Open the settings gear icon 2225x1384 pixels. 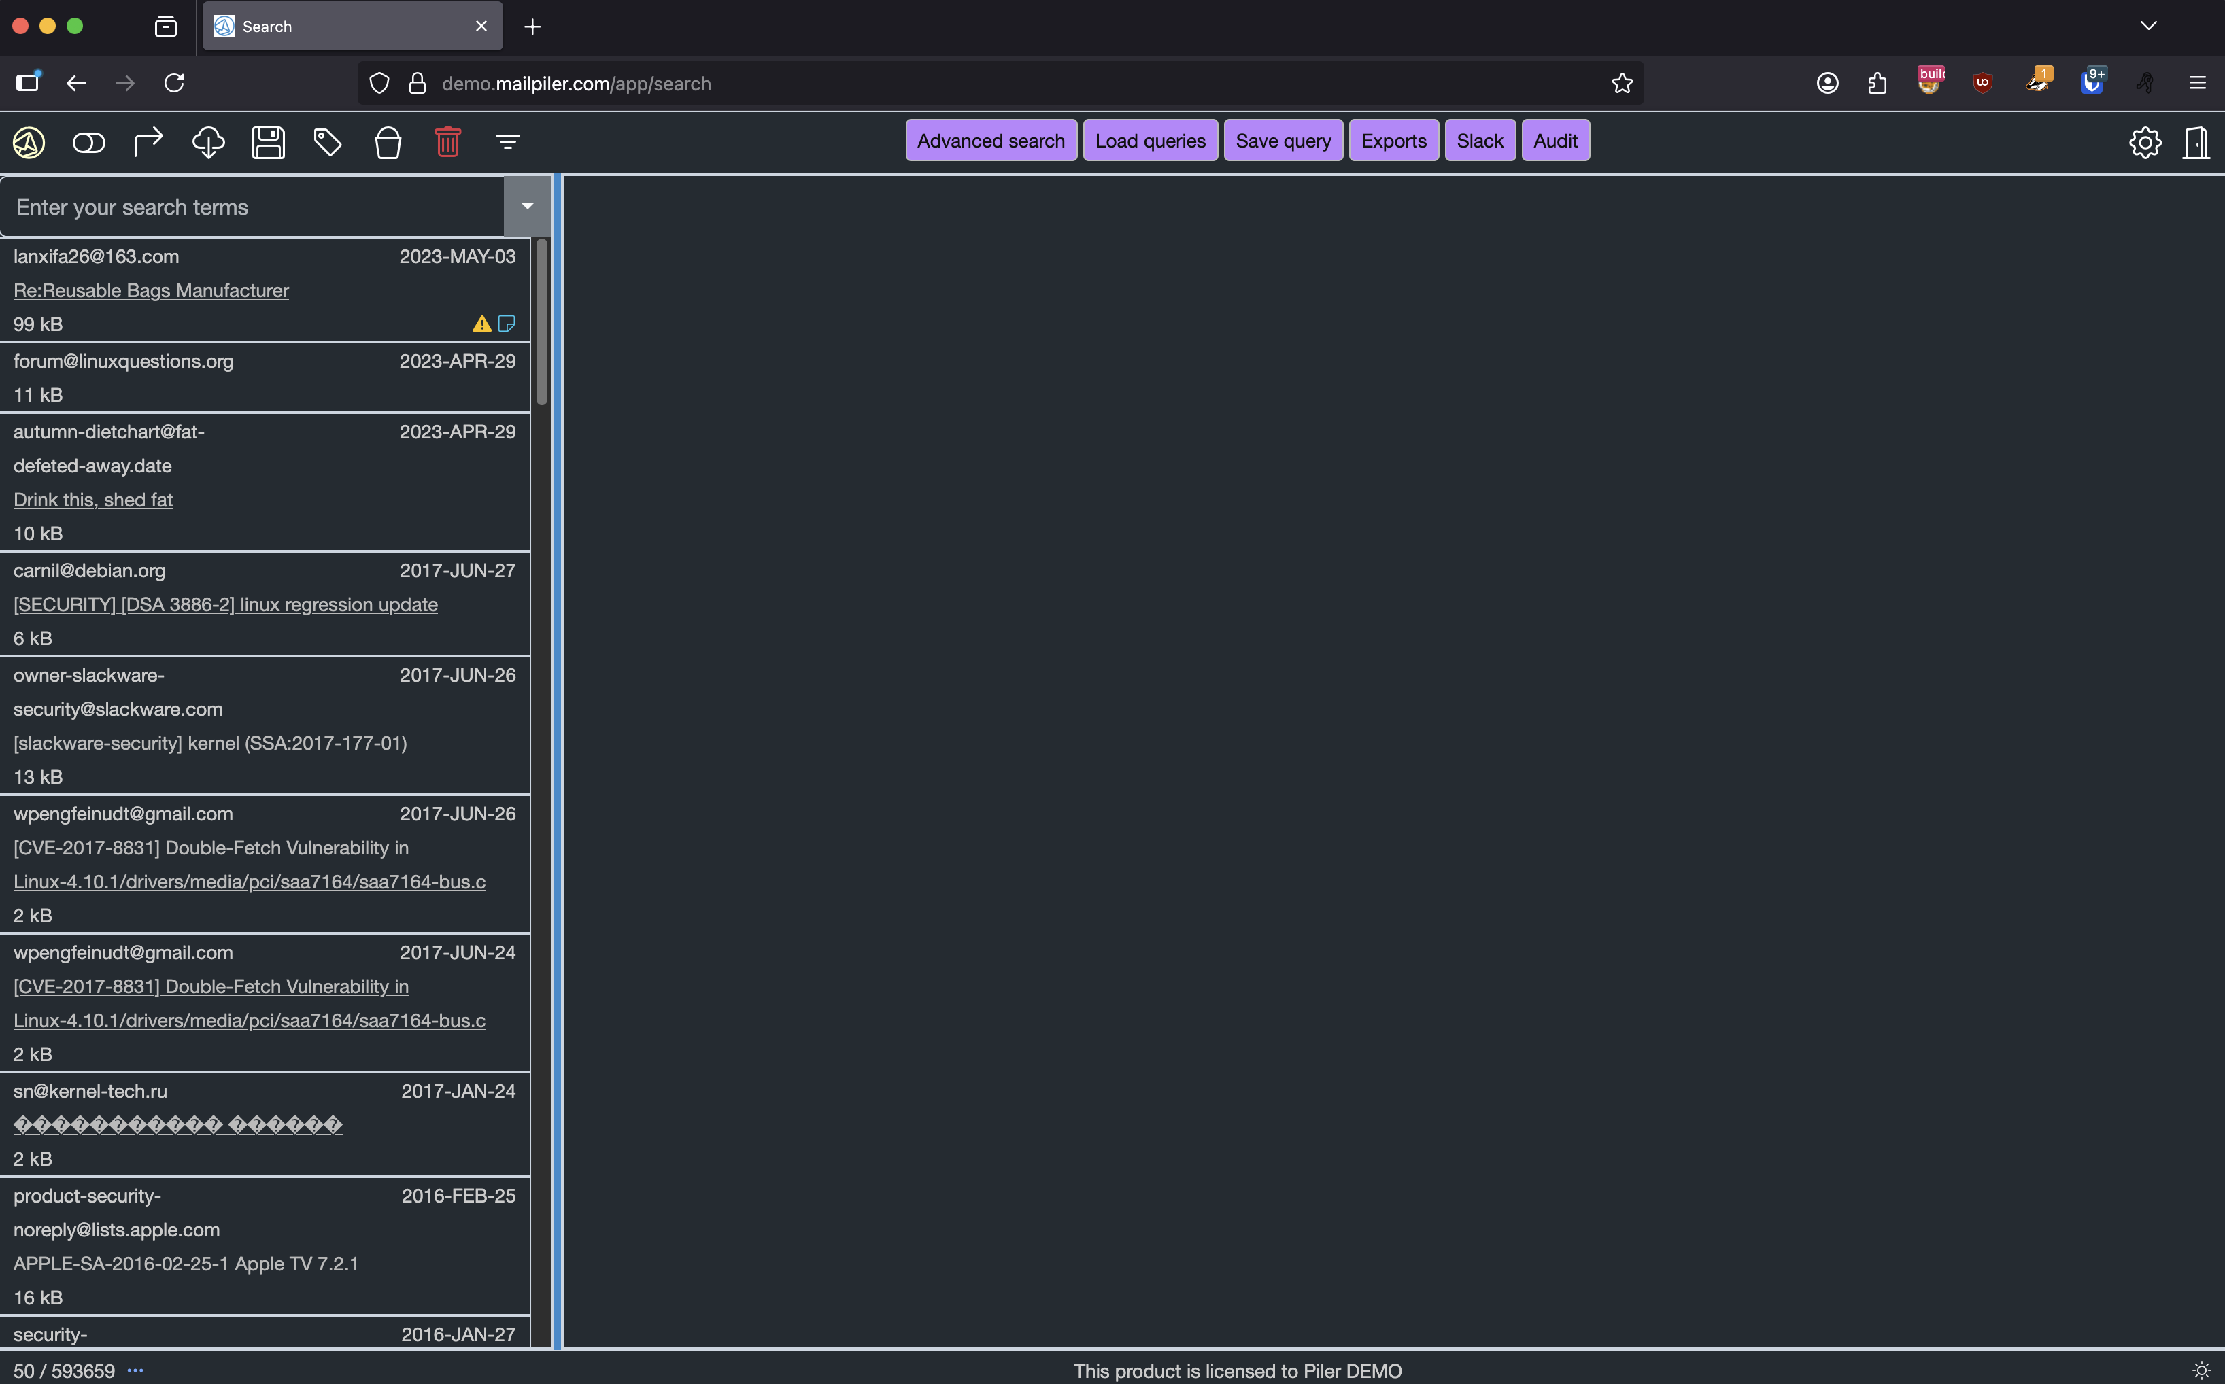point(2145,142)
